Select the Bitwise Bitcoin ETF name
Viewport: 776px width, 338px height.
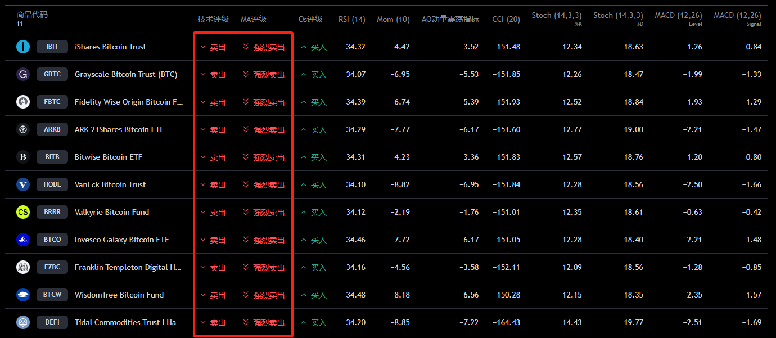[x=109, y=157]
